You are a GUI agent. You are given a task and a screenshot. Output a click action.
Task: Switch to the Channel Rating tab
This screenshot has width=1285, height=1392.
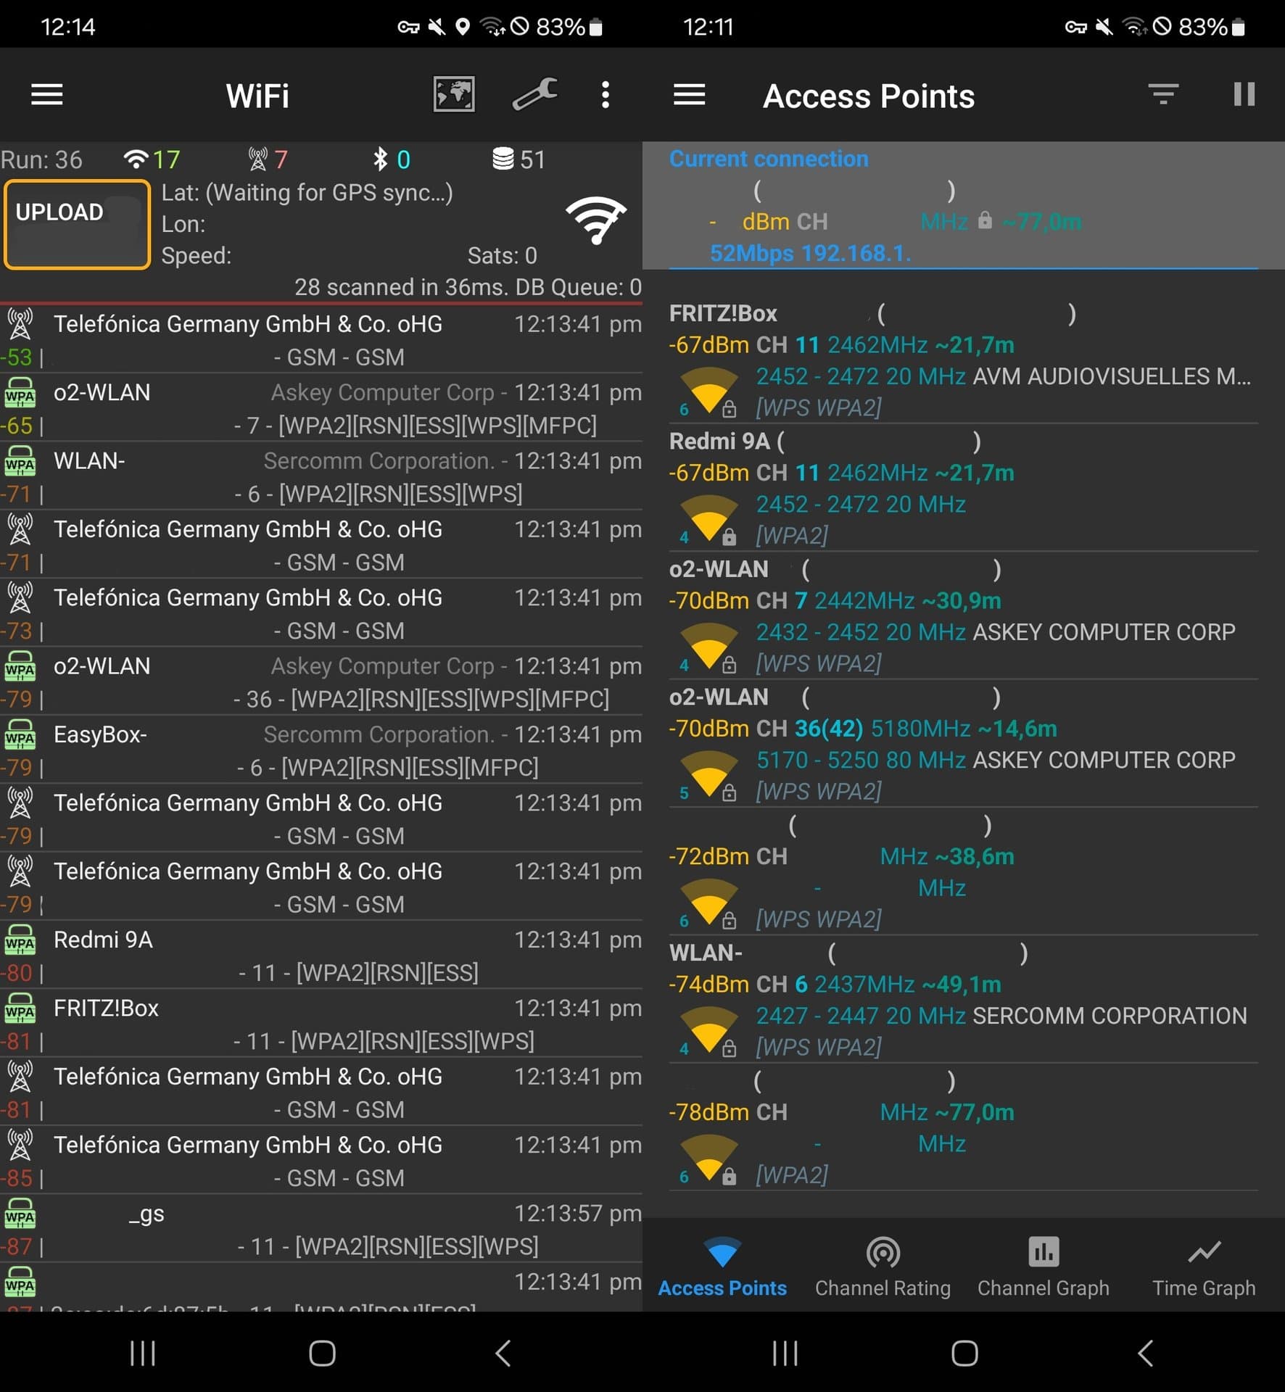click(883, 1267)
